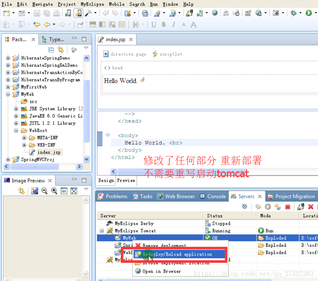318x281 pixels.
Task: Click the back navigation yellow arrow
Action: point(47,24)
